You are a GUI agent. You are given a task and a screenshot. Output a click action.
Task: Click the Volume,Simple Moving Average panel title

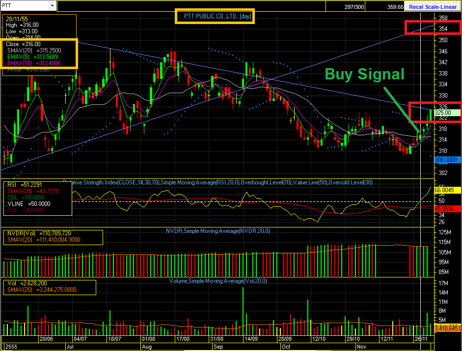(218, 281)
